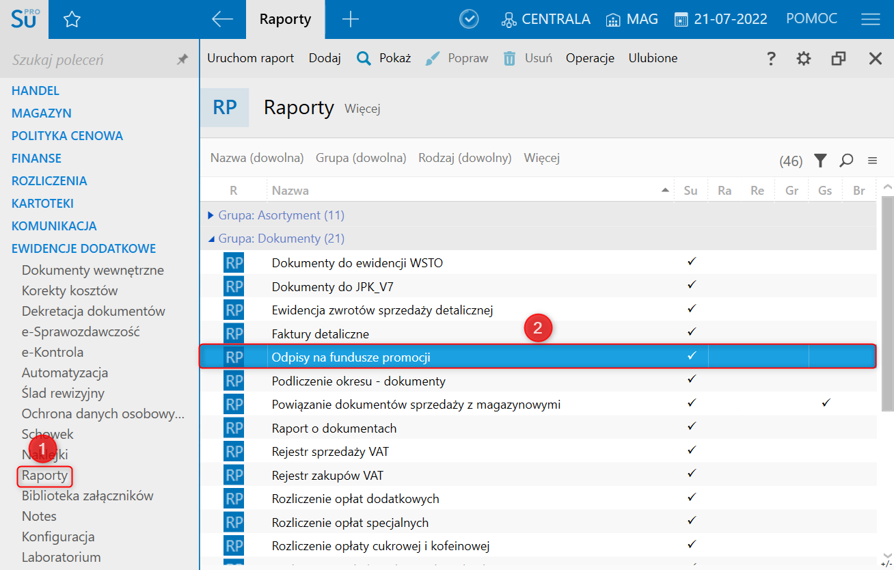Collapse the Grupa: Dokumenty group
The height and width of the screenshot is (570, 894).
tap(211, 239)
